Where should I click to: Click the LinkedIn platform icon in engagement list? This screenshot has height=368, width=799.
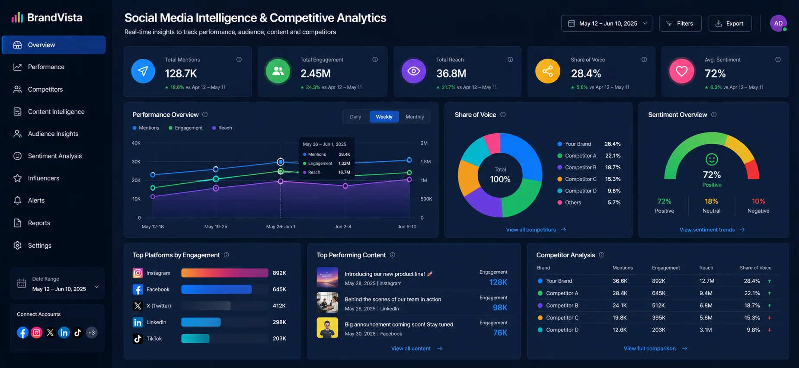tap(137, 322)
